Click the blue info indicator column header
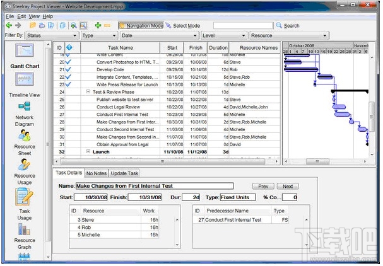383x266 pixels. pyautogui.click(x=69, y=47)
